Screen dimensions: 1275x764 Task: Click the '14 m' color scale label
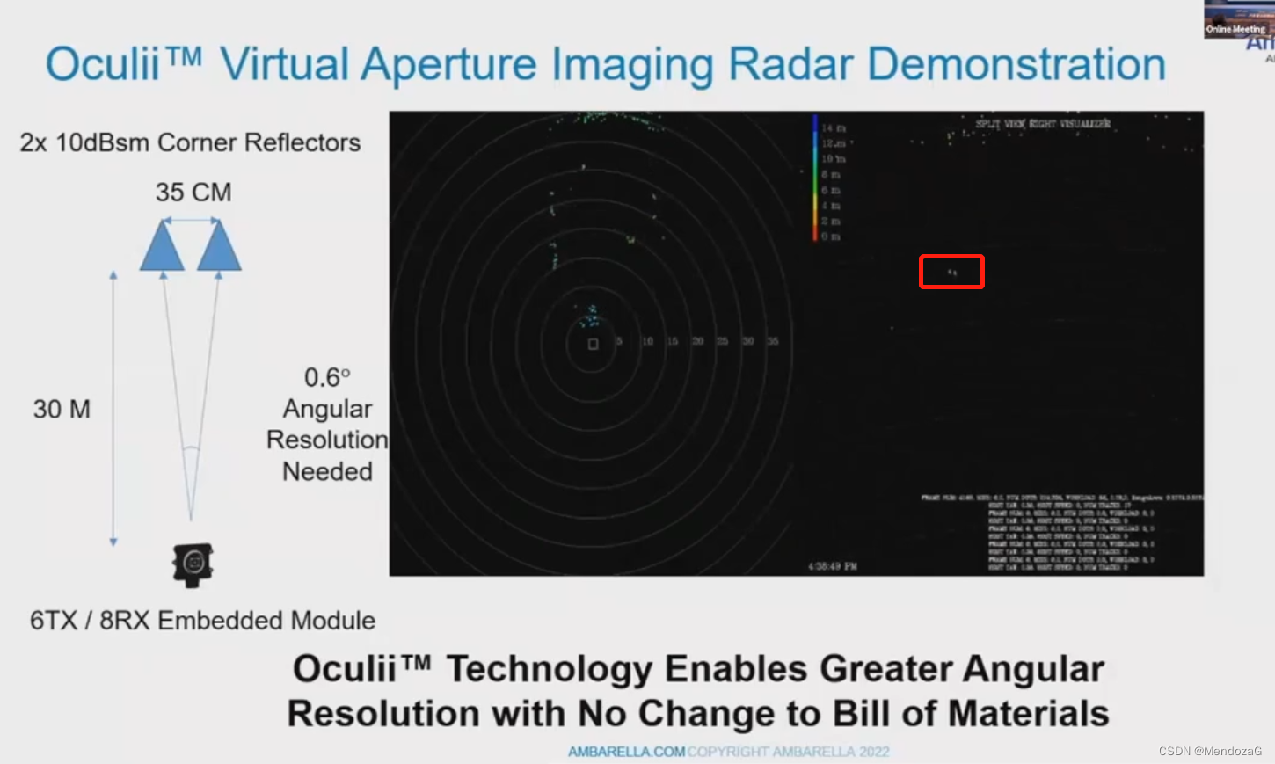[x=834, y=128]
